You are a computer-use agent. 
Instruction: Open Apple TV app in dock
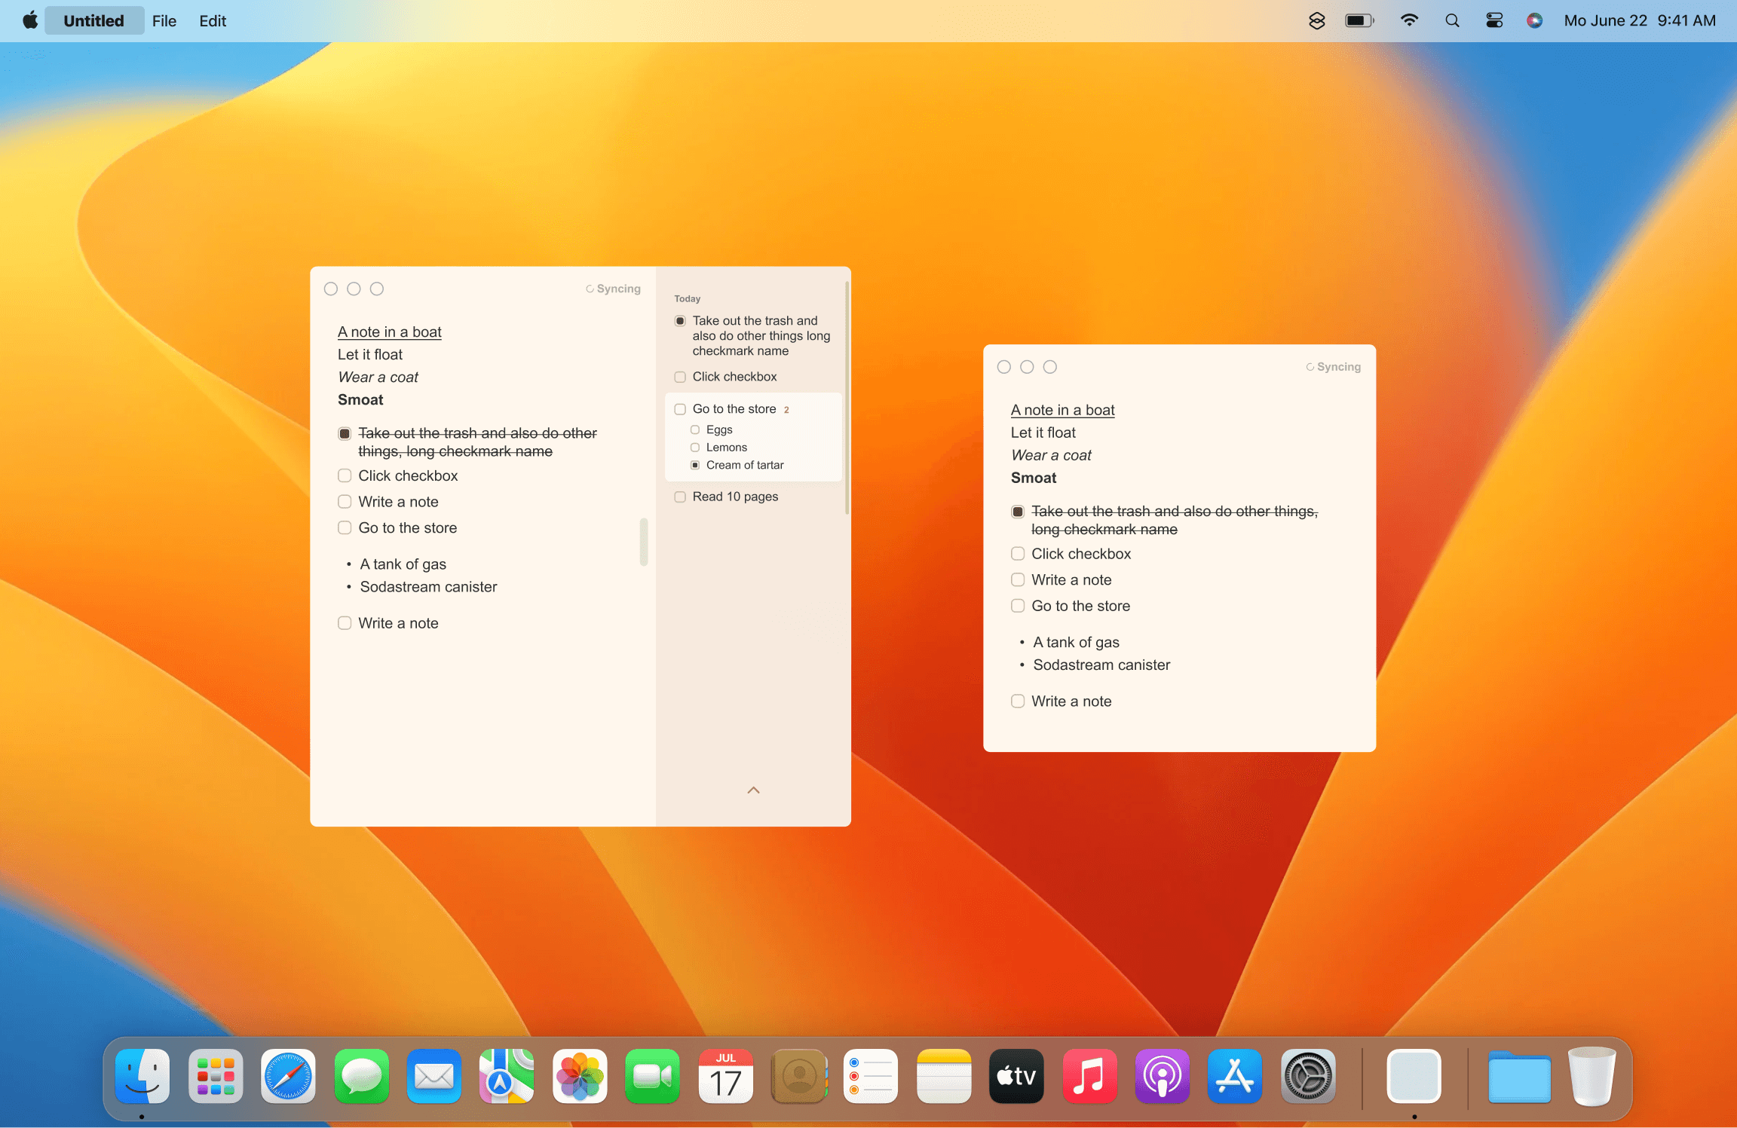point(1016,1076)
